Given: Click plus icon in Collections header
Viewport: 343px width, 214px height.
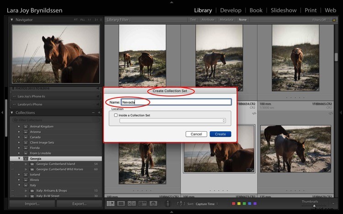Looking at the screenshot, I should coord(99,112).
